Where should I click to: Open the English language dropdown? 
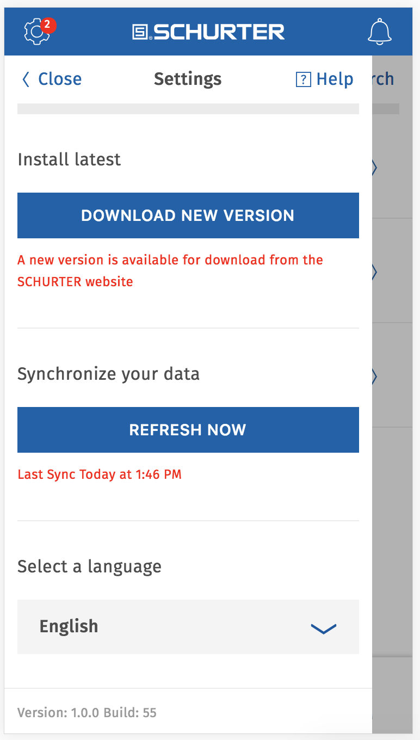point(188,627)
